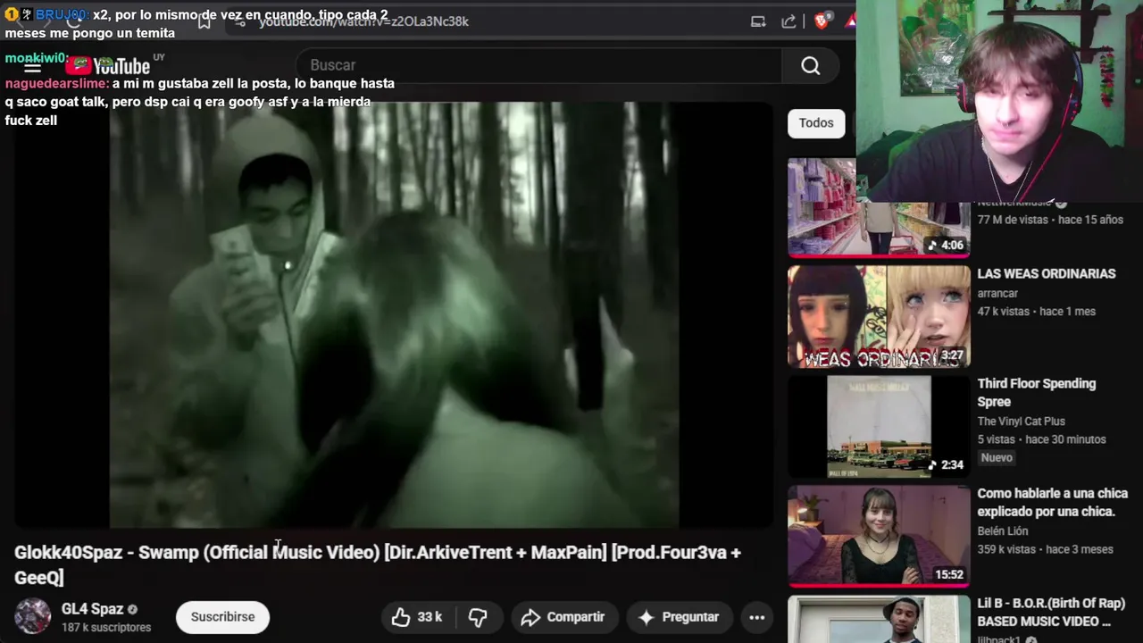1143x643 pixels.
Task: Open the Belén León channel name
Action: pos(1002,531)
